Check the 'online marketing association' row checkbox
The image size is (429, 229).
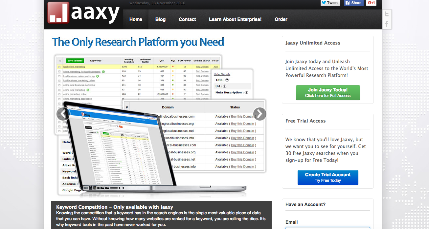pos(59,99)
